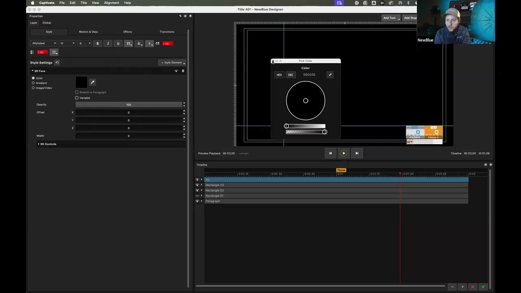Viewport: 521px width, 293px height.
Task: Click the character spacing AB icon
Action: click(158, 44)
